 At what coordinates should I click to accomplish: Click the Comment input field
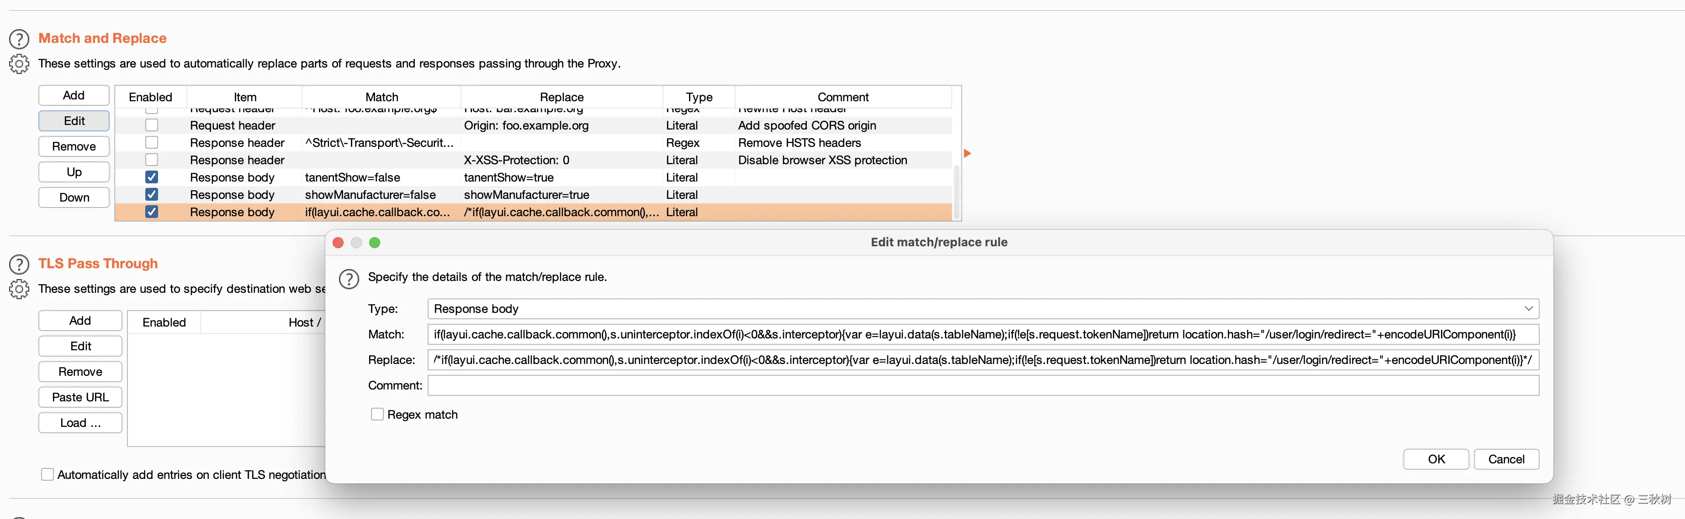(x=982, y=385)
